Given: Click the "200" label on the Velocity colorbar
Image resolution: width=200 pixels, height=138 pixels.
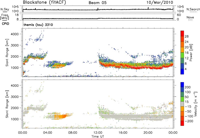Looking at the screenshot, I should (188, 87).
